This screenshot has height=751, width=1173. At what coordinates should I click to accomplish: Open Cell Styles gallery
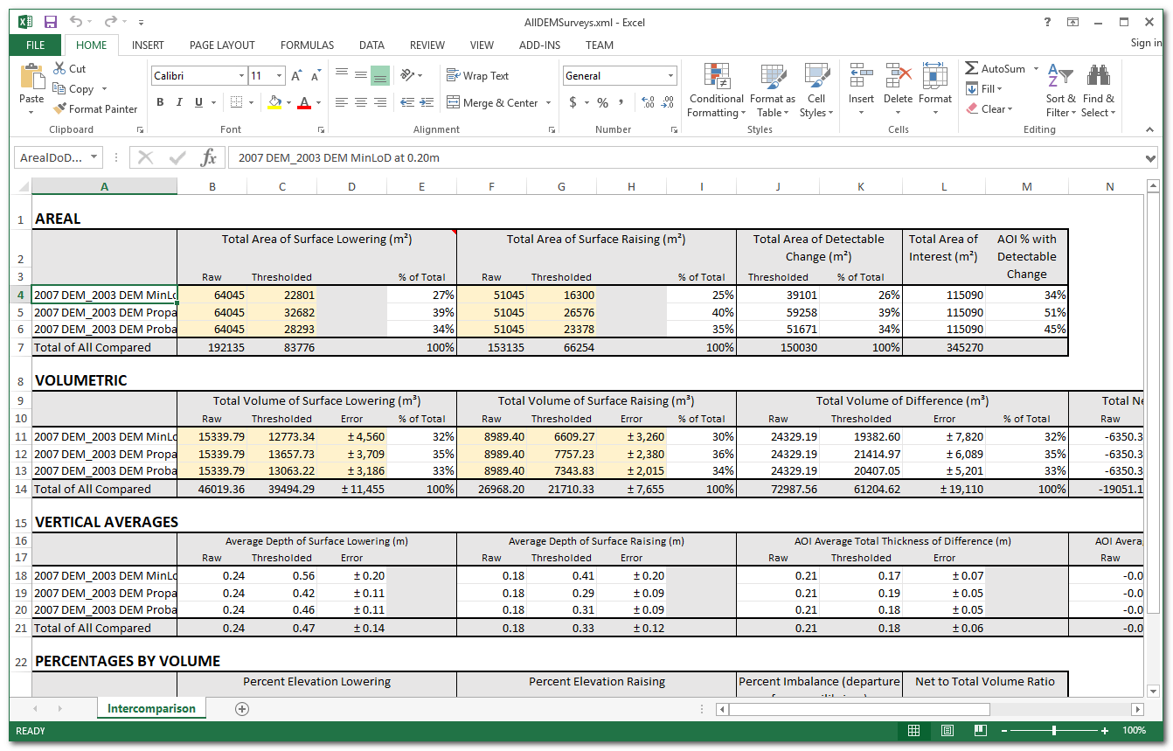816,90
